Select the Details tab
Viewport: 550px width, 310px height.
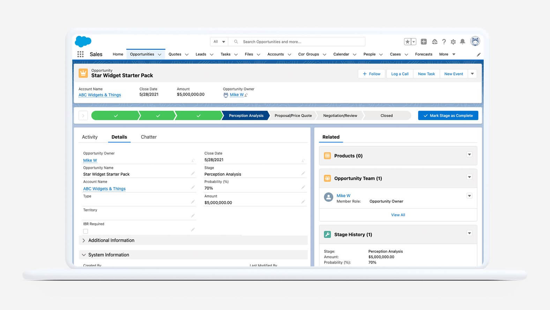pos(119,137)
